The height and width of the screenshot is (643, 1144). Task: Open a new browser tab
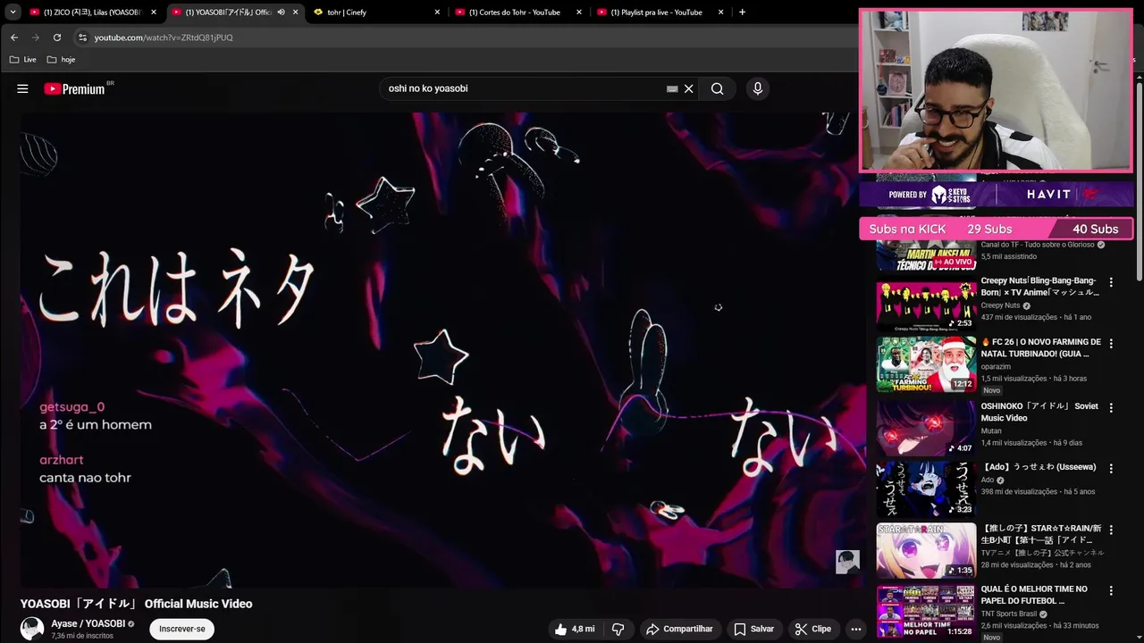(742, 13)
